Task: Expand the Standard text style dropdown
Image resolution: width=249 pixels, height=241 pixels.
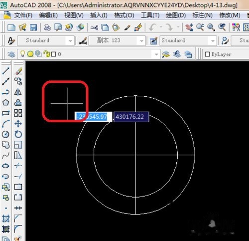Action: [x=70, y=41]
